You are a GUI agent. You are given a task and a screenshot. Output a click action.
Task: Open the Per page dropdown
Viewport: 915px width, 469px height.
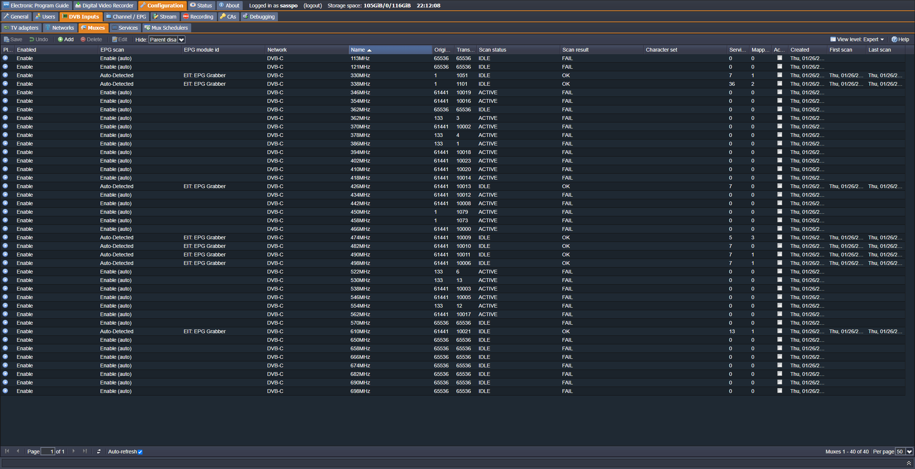(x=909, y=452)
